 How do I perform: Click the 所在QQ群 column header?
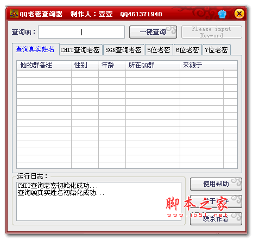point(153,65)
